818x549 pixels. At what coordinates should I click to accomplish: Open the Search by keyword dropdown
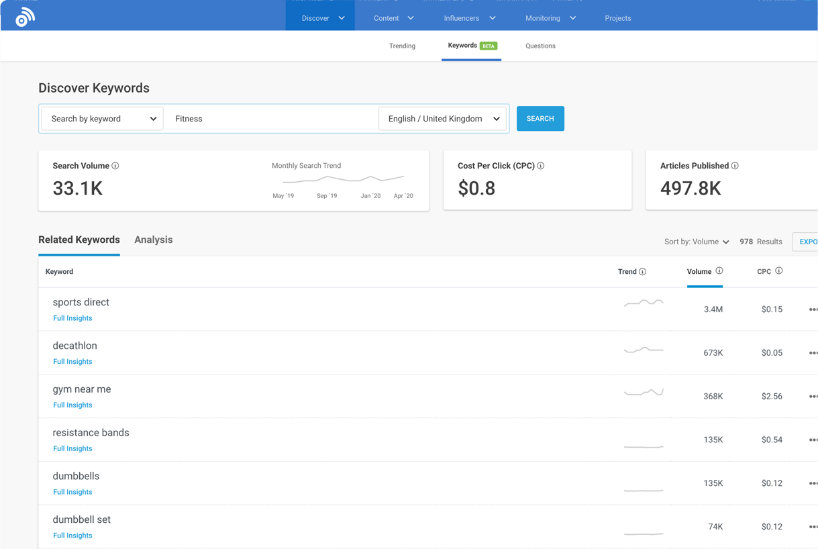[x=101, y=118]
